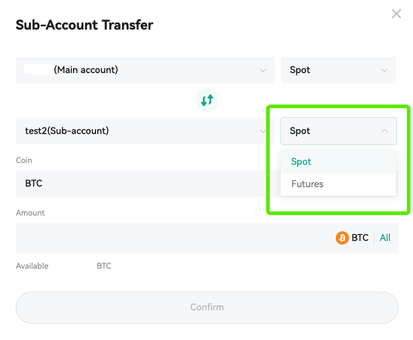The width and height of the screenshot is (413, 340).
Task: Click the All amount link
Action: click(385, 238)
